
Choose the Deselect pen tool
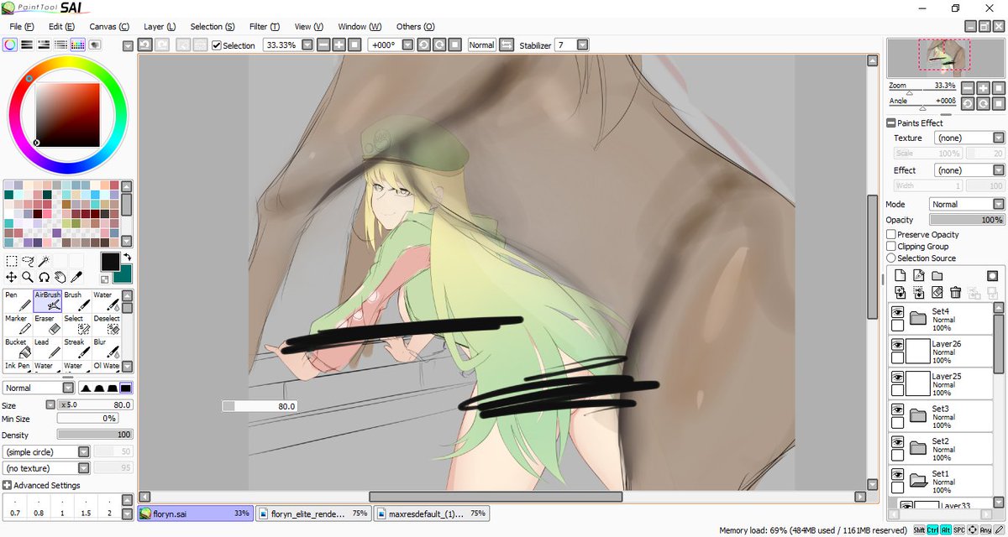105,325
